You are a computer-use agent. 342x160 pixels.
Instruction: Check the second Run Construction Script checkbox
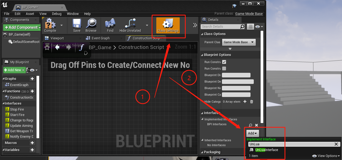click(x=224, y=68)
